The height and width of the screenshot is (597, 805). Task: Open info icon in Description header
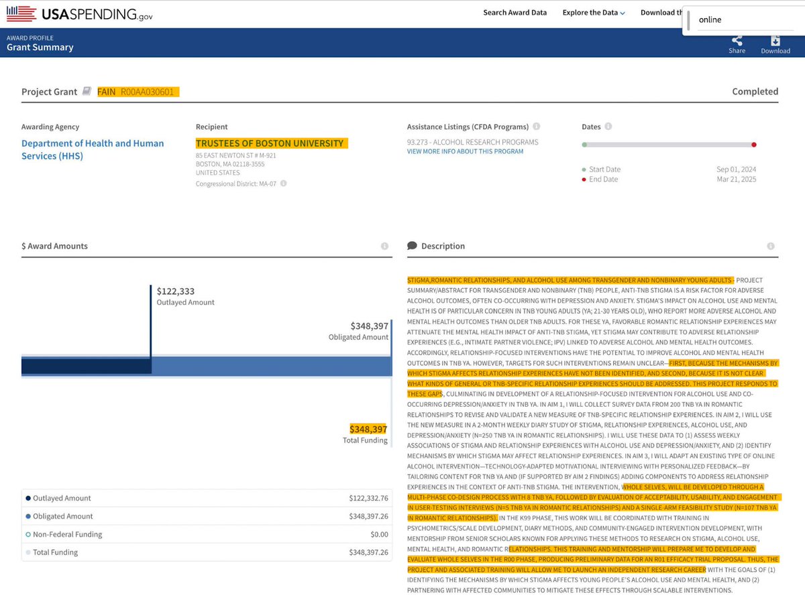[771, 246]
